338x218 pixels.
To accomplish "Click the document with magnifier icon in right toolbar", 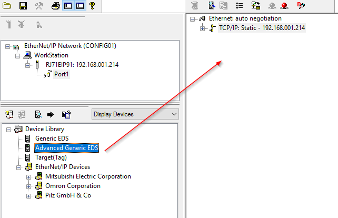I will click(x=212, y=6).
